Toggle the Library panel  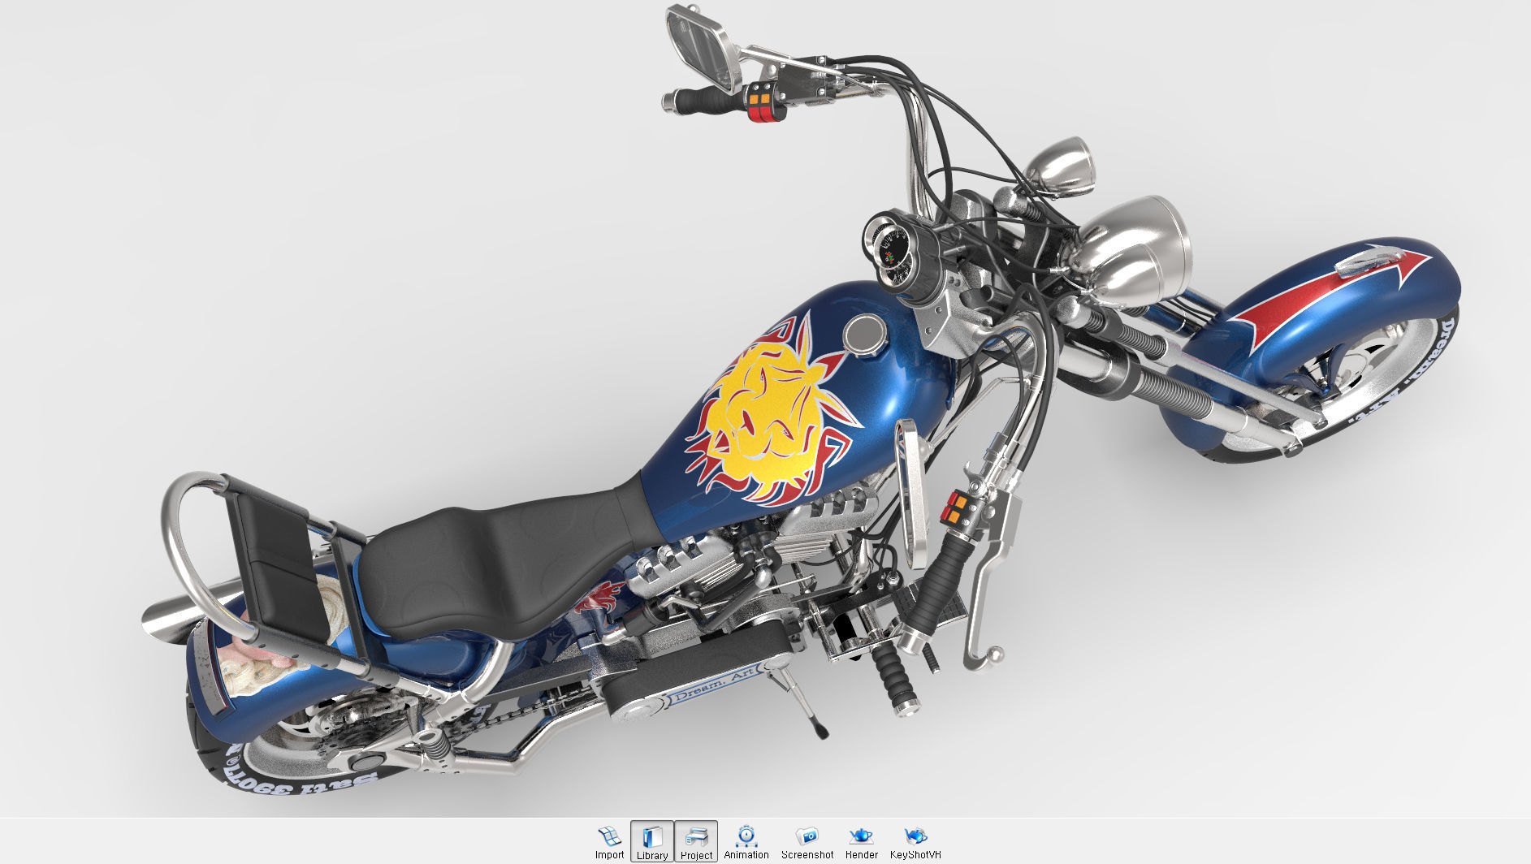point(651,841)
